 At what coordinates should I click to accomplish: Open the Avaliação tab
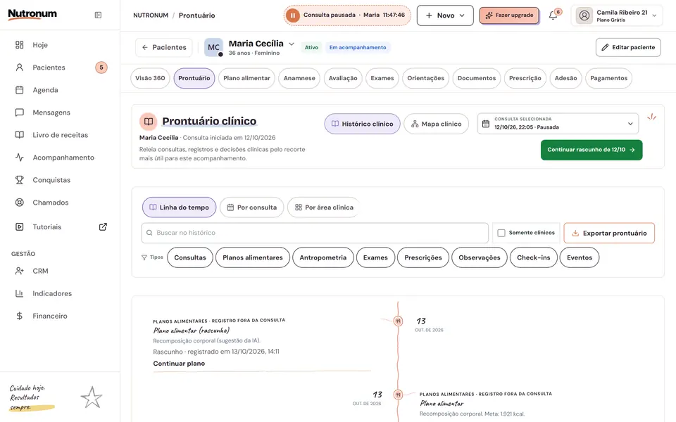pos(343,78)
